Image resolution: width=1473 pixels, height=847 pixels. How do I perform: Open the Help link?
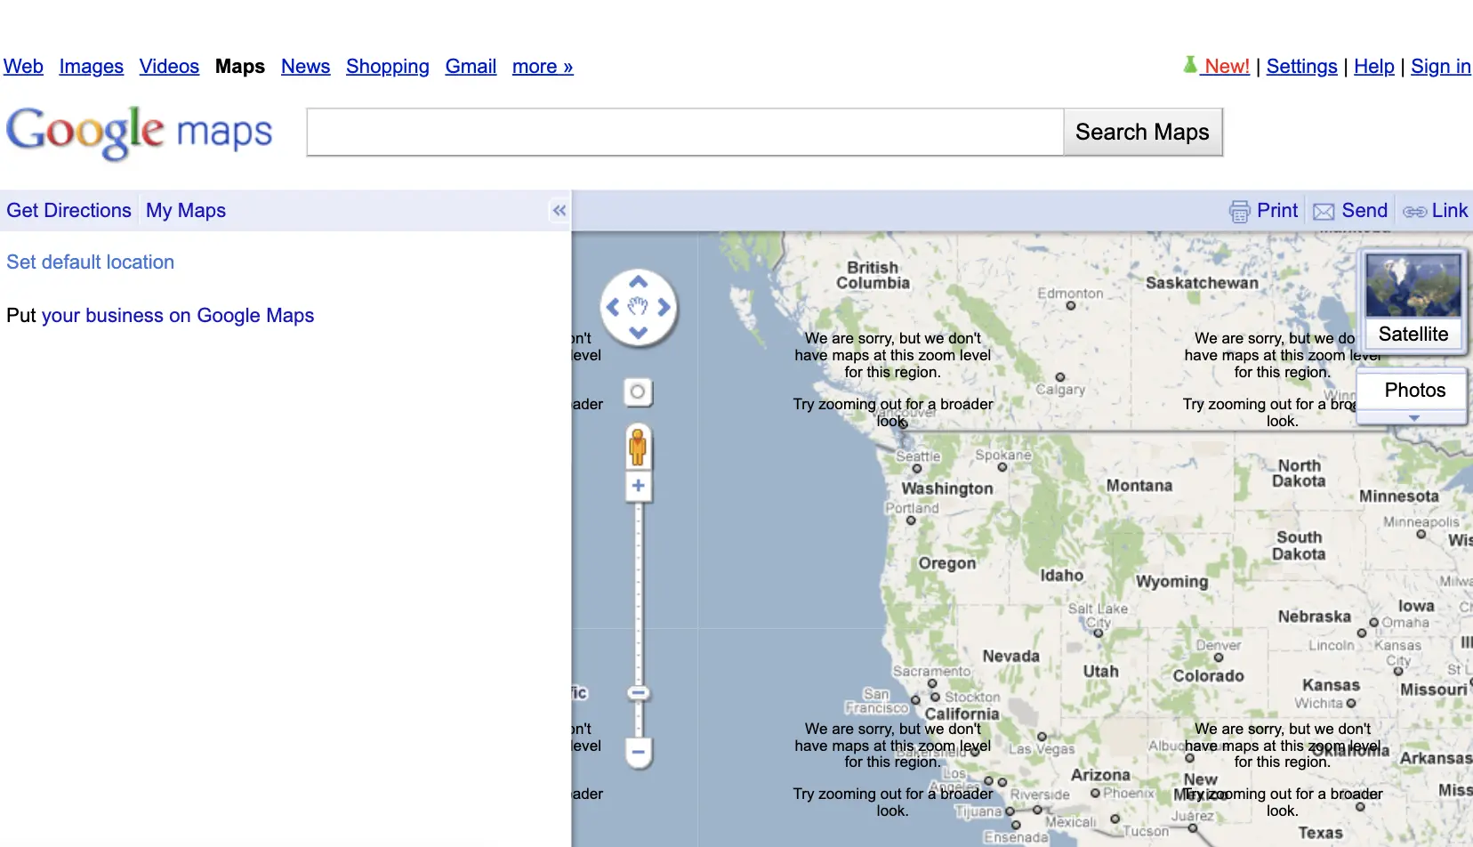[1374, 67]
